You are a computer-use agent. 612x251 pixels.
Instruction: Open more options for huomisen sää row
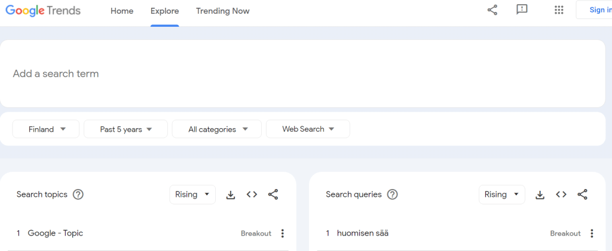pyautogui.click(x=592, y=233)
